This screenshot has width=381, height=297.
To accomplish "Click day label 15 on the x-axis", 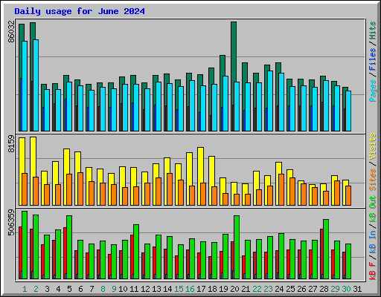I will tap(179, 289).
